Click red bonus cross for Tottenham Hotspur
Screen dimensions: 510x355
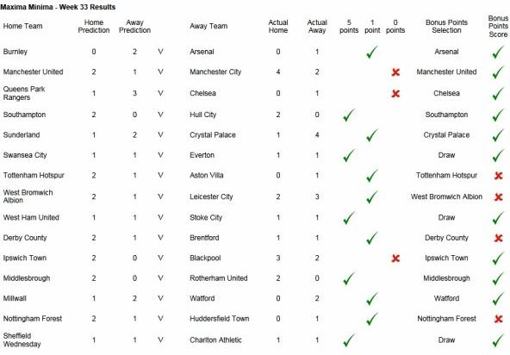pos(498,176)
